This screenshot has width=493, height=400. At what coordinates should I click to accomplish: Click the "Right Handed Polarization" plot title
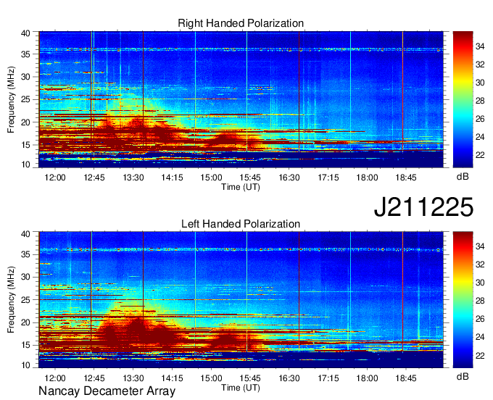pyautogui.click(x=241, y=23)
